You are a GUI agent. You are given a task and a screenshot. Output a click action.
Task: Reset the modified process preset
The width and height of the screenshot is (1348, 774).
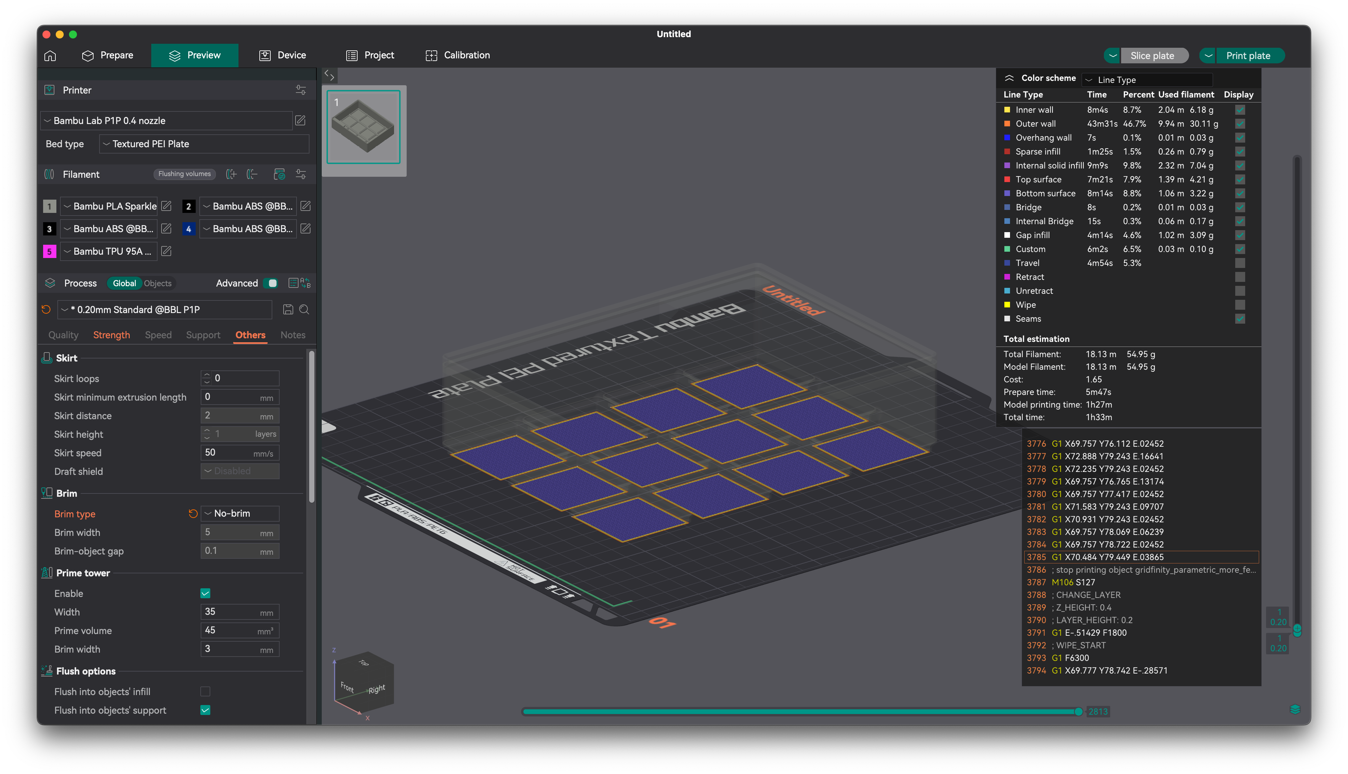click(x=46, y=309)
